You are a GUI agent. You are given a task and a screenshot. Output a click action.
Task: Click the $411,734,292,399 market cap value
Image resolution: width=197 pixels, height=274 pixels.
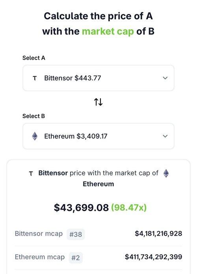click(154, 257)
